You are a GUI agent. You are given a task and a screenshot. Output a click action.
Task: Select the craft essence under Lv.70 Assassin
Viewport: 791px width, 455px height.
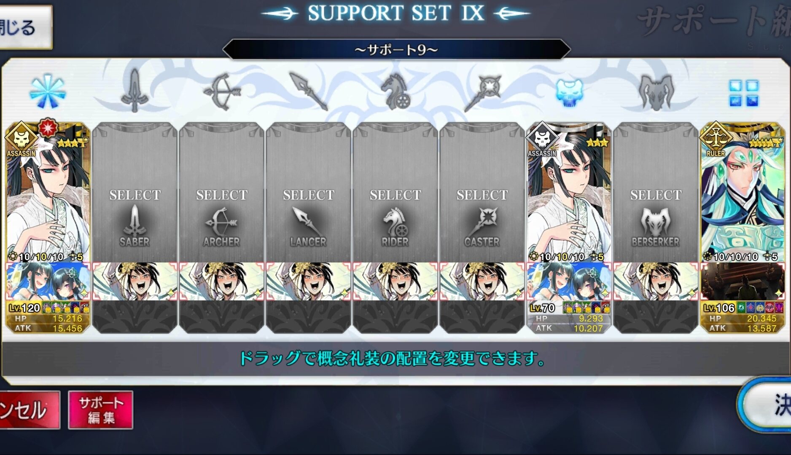point(569,281)
